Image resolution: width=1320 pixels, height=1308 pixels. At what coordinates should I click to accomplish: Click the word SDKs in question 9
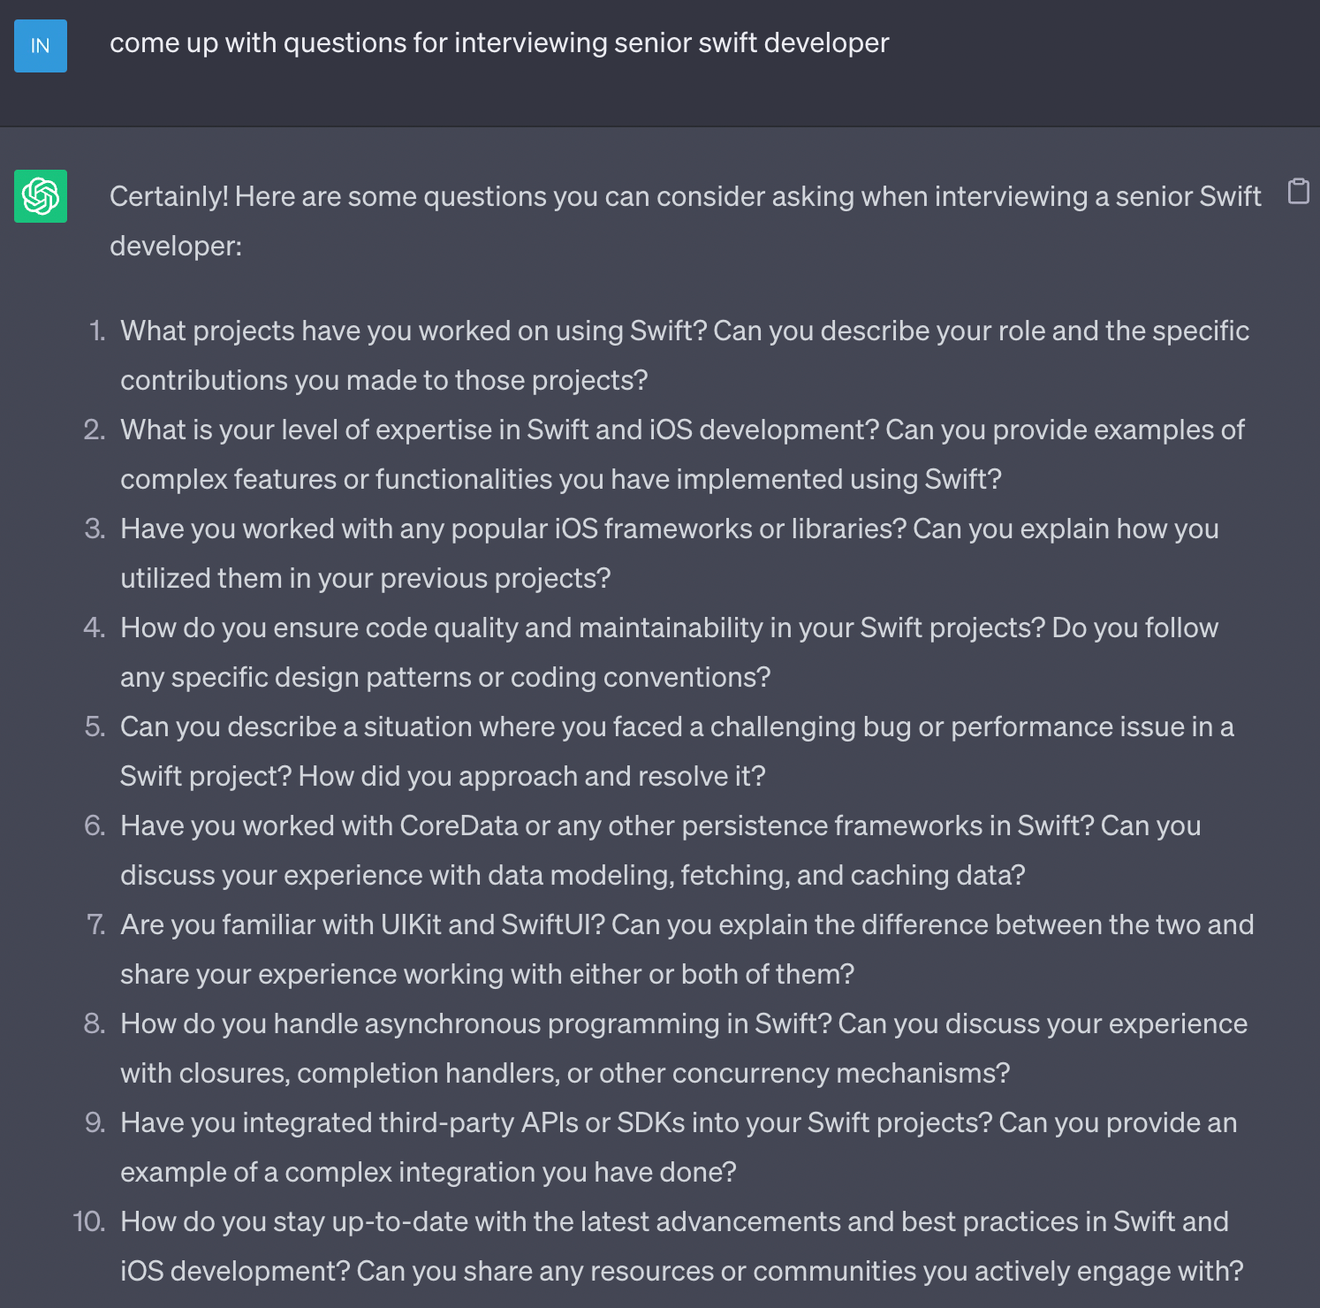point(650,1122)
